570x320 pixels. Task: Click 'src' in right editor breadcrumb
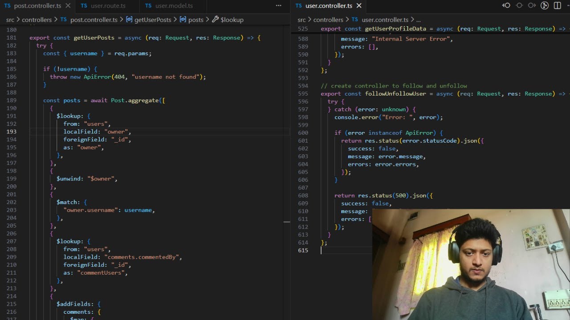click(x=301, y=20)
